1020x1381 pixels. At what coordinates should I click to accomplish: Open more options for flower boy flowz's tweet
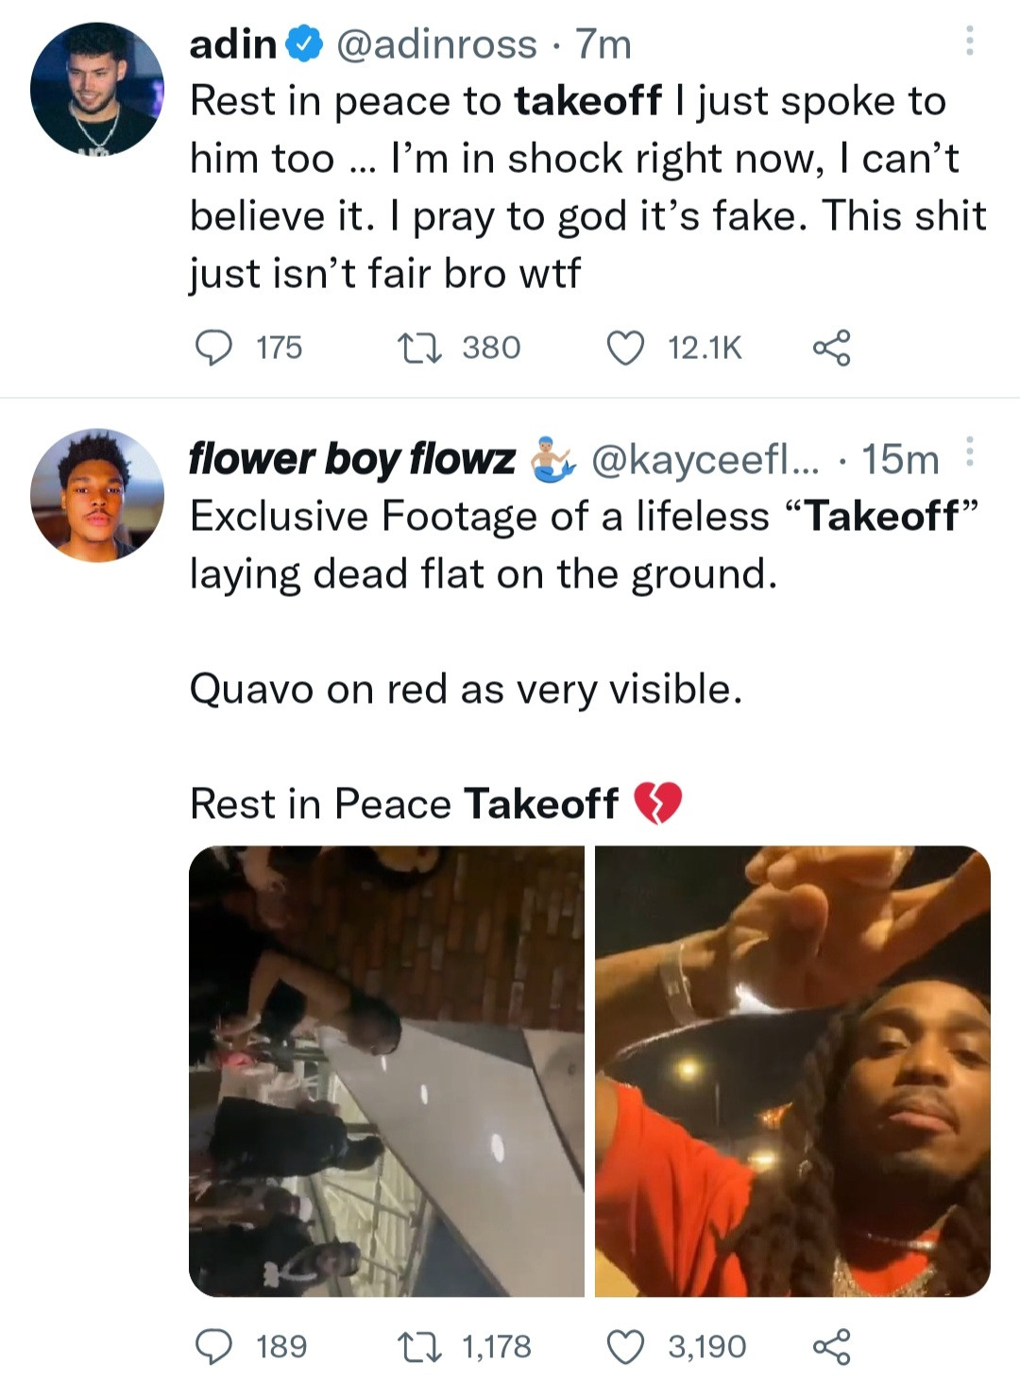coord(968,453)
